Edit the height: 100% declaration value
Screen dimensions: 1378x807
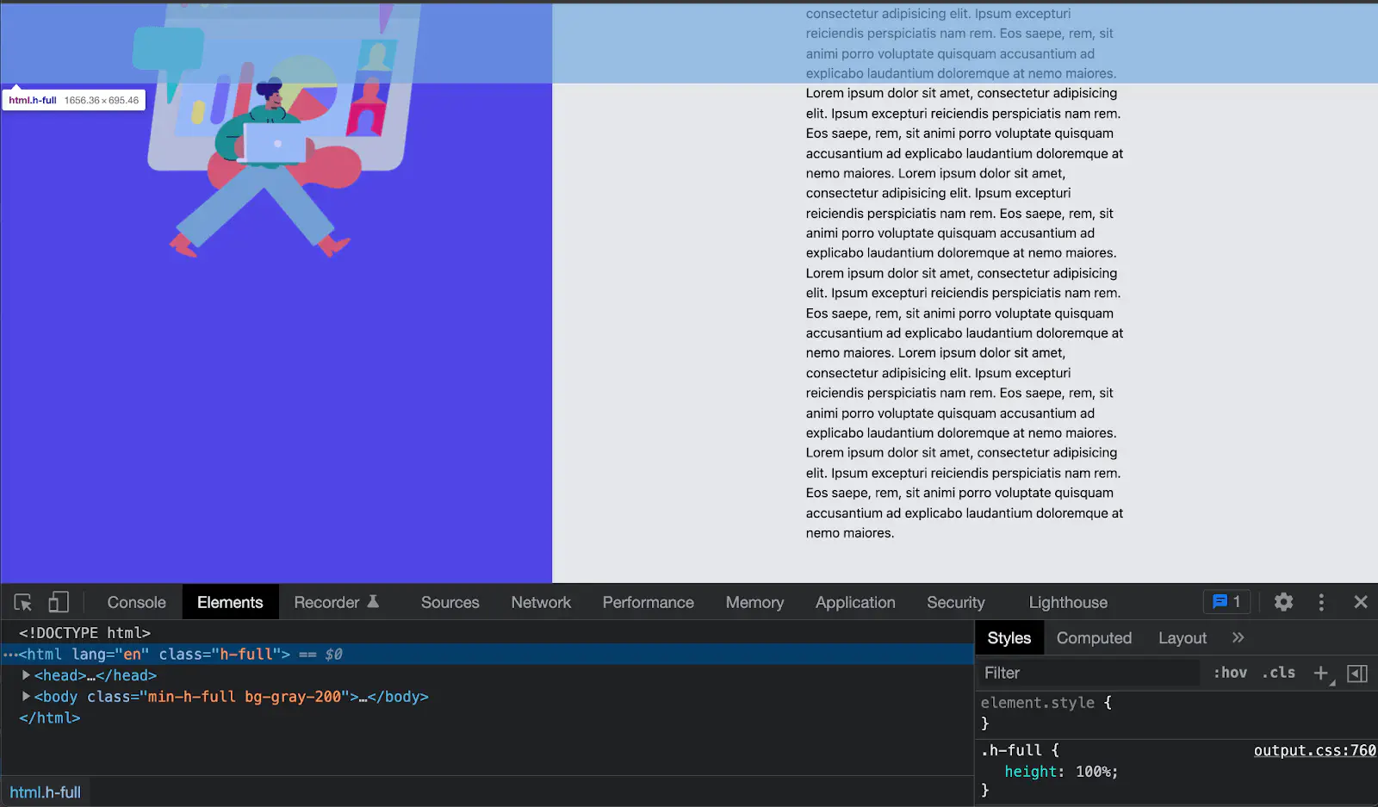pos(1094,772)
